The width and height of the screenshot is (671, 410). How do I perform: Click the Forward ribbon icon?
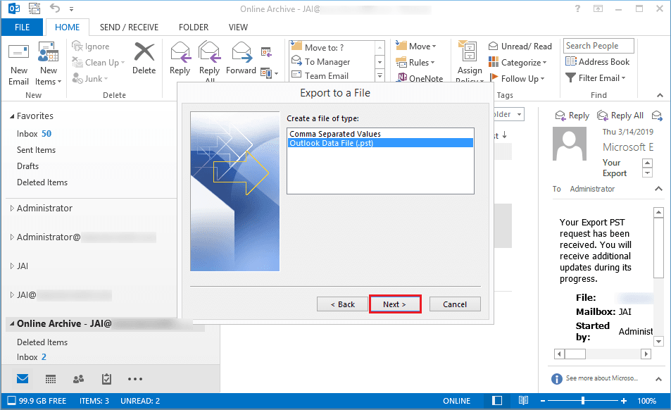coord(242,52)
